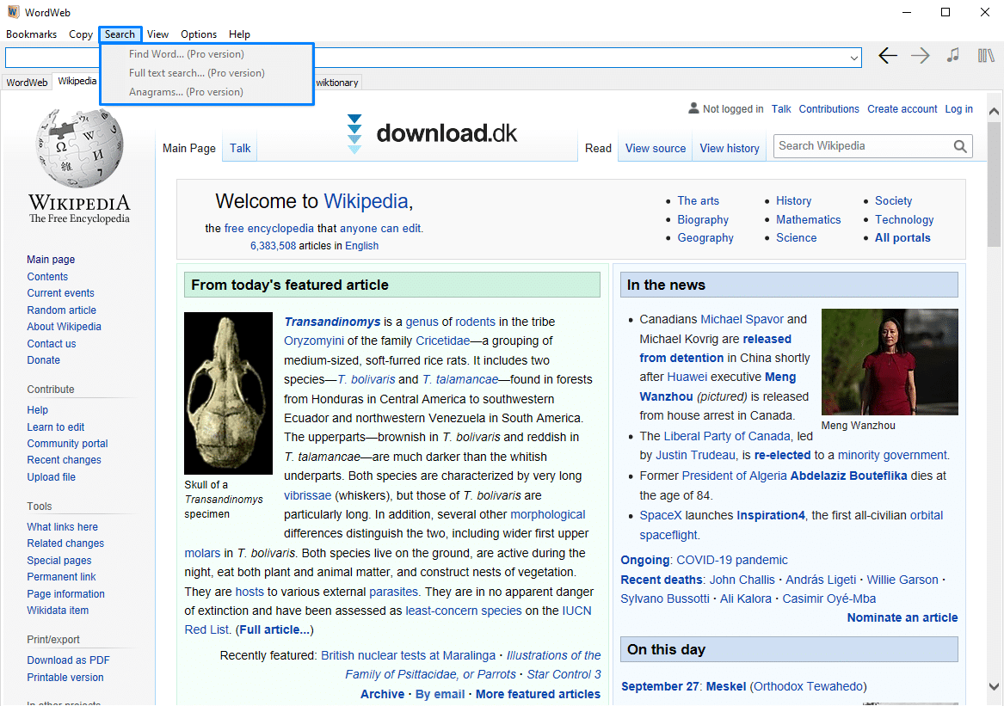Click the Transandinomys skull image
1004x706 pixels.
(229, 393)
